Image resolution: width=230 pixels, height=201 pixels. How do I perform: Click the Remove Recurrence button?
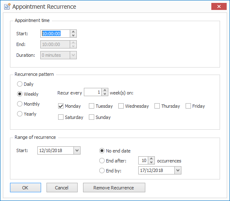pos(114,188)
